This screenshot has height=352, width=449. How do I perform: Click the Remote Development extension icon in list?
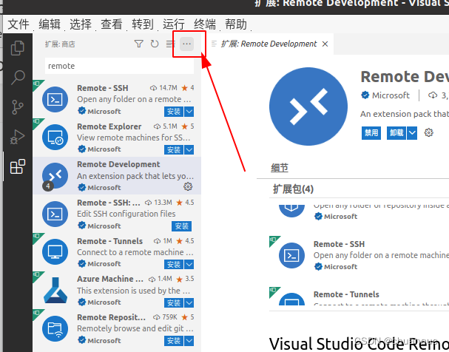55,176
